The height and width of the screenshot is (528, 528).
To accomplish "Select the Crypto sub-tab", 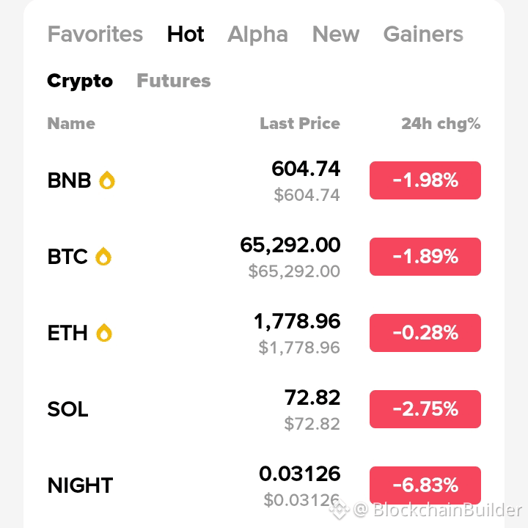I will click(x=80, y=81).
